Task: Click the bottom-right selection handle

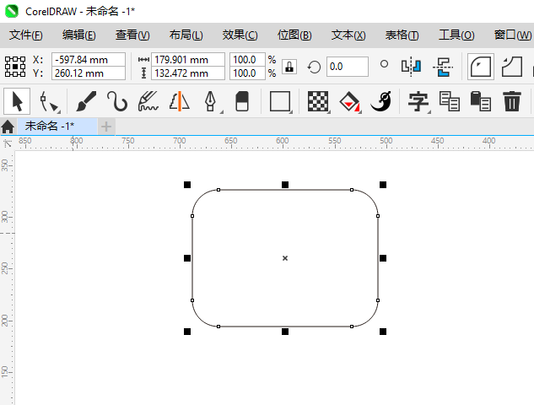Action: coord(383,332)
